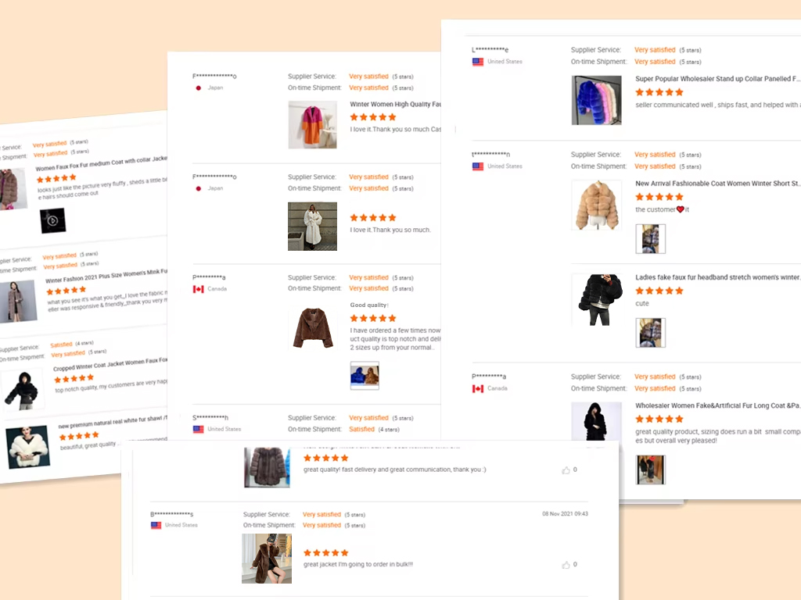Click the Canada flag beside the Fur Long Coat review

click(x=478, y=389)
